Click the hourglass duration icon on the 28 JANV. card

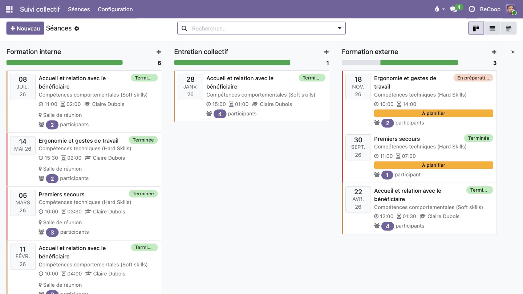(x=231, y=104)
